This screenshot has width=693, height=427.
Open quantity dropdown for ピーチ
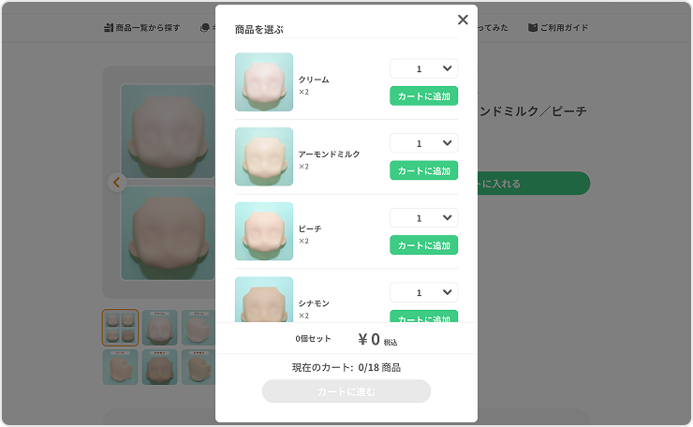click(423, 218)
